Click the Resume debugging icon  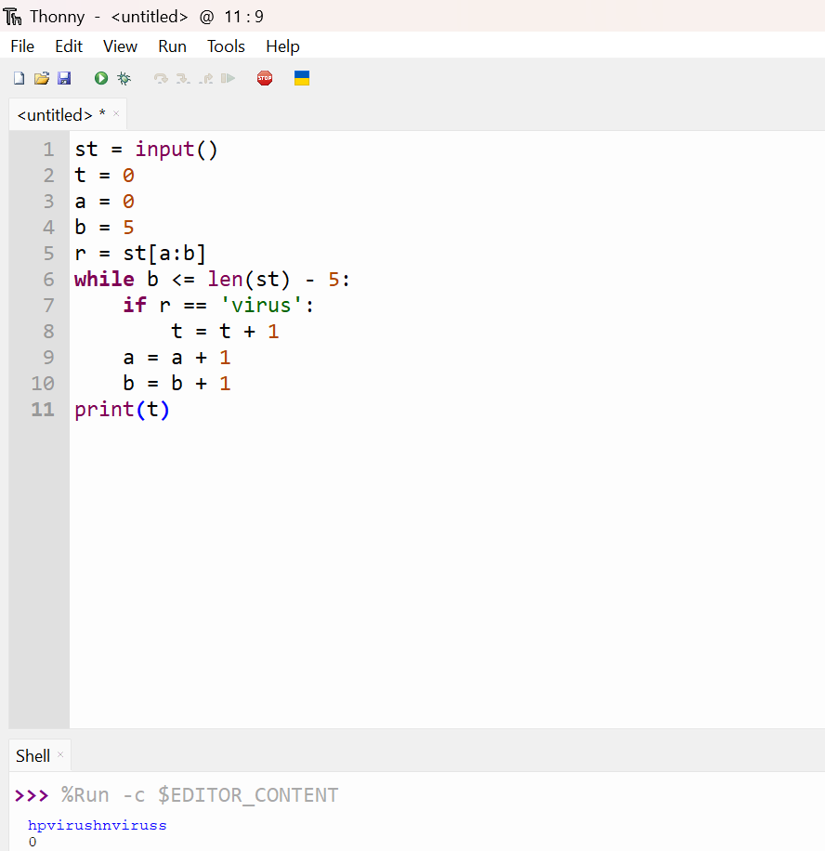tap(228, 79)
